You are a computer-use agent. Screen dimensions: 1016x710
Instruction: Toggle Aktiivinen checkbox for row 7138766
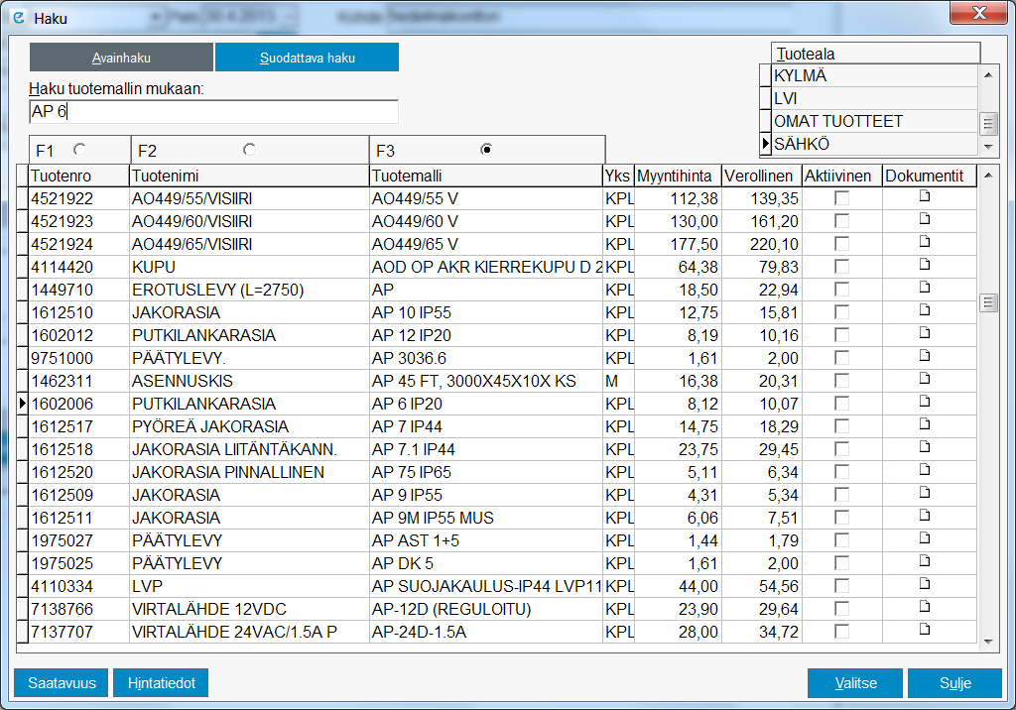841,609
